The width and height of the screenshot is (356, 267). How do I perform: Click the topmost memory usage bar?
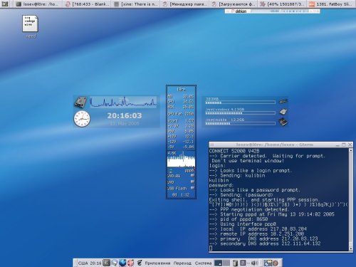point(240,103)
